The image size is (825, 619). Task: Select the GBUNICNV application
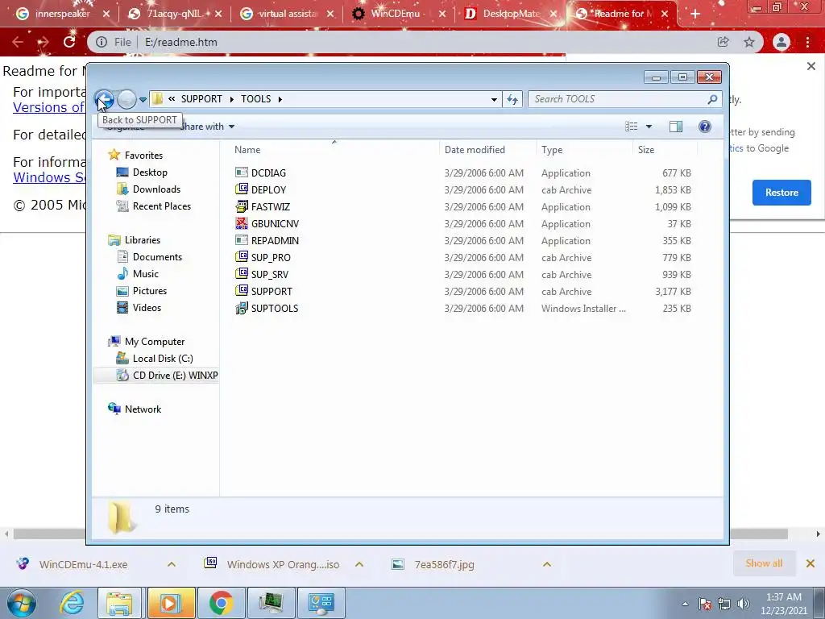point(275,224)
